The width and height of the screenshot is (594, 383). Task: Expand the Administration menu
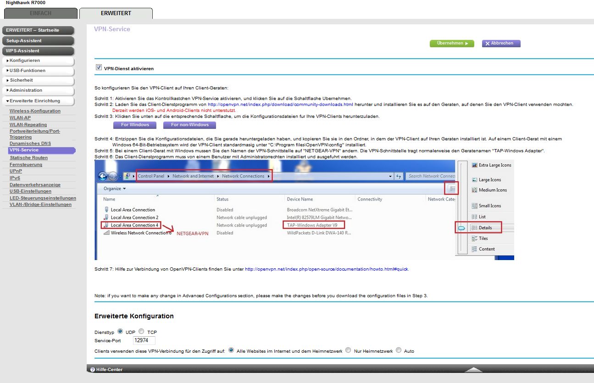point(39,90)
